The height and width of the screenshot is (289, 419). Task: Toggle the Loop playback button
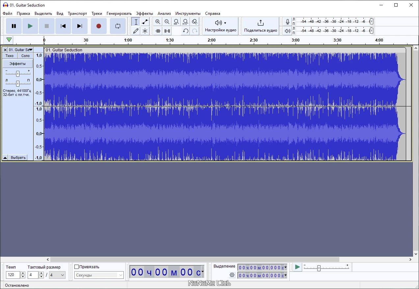coord(118,26)
